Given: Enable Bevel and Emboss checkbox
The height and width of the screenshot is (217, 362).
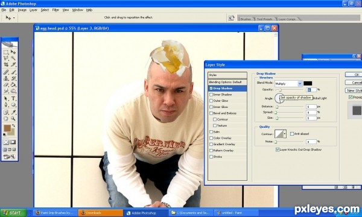Looking at the screenshot, I should (211, 113).
